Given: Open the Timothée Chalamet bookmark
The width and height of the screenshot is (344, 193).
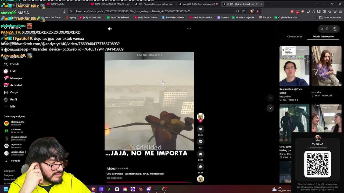Looking at the screenshot, I should tap(174, 17).
